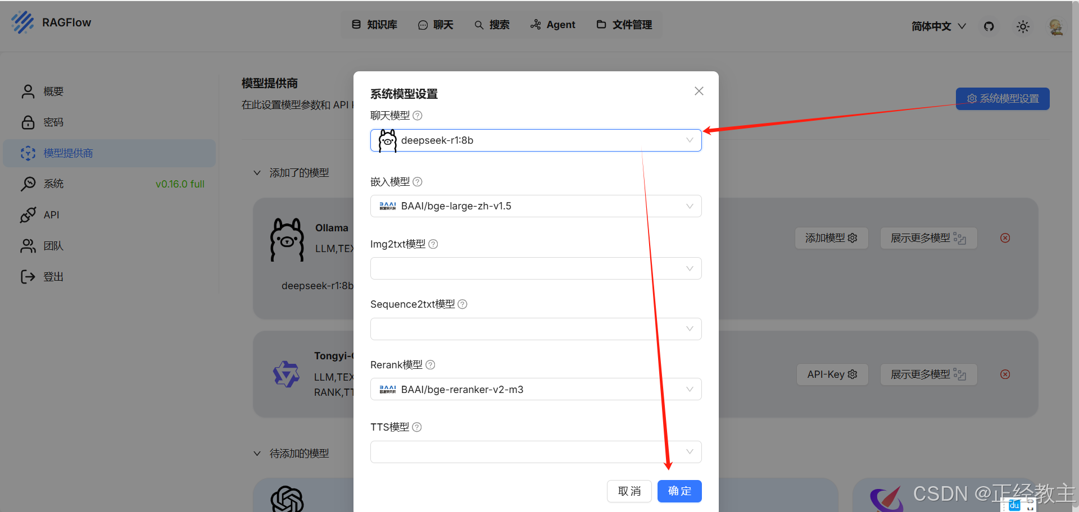Image resolution: width=1079 pixels, height=512 pixels.
Task: Open the Agent tab
Action: (553, 25)
